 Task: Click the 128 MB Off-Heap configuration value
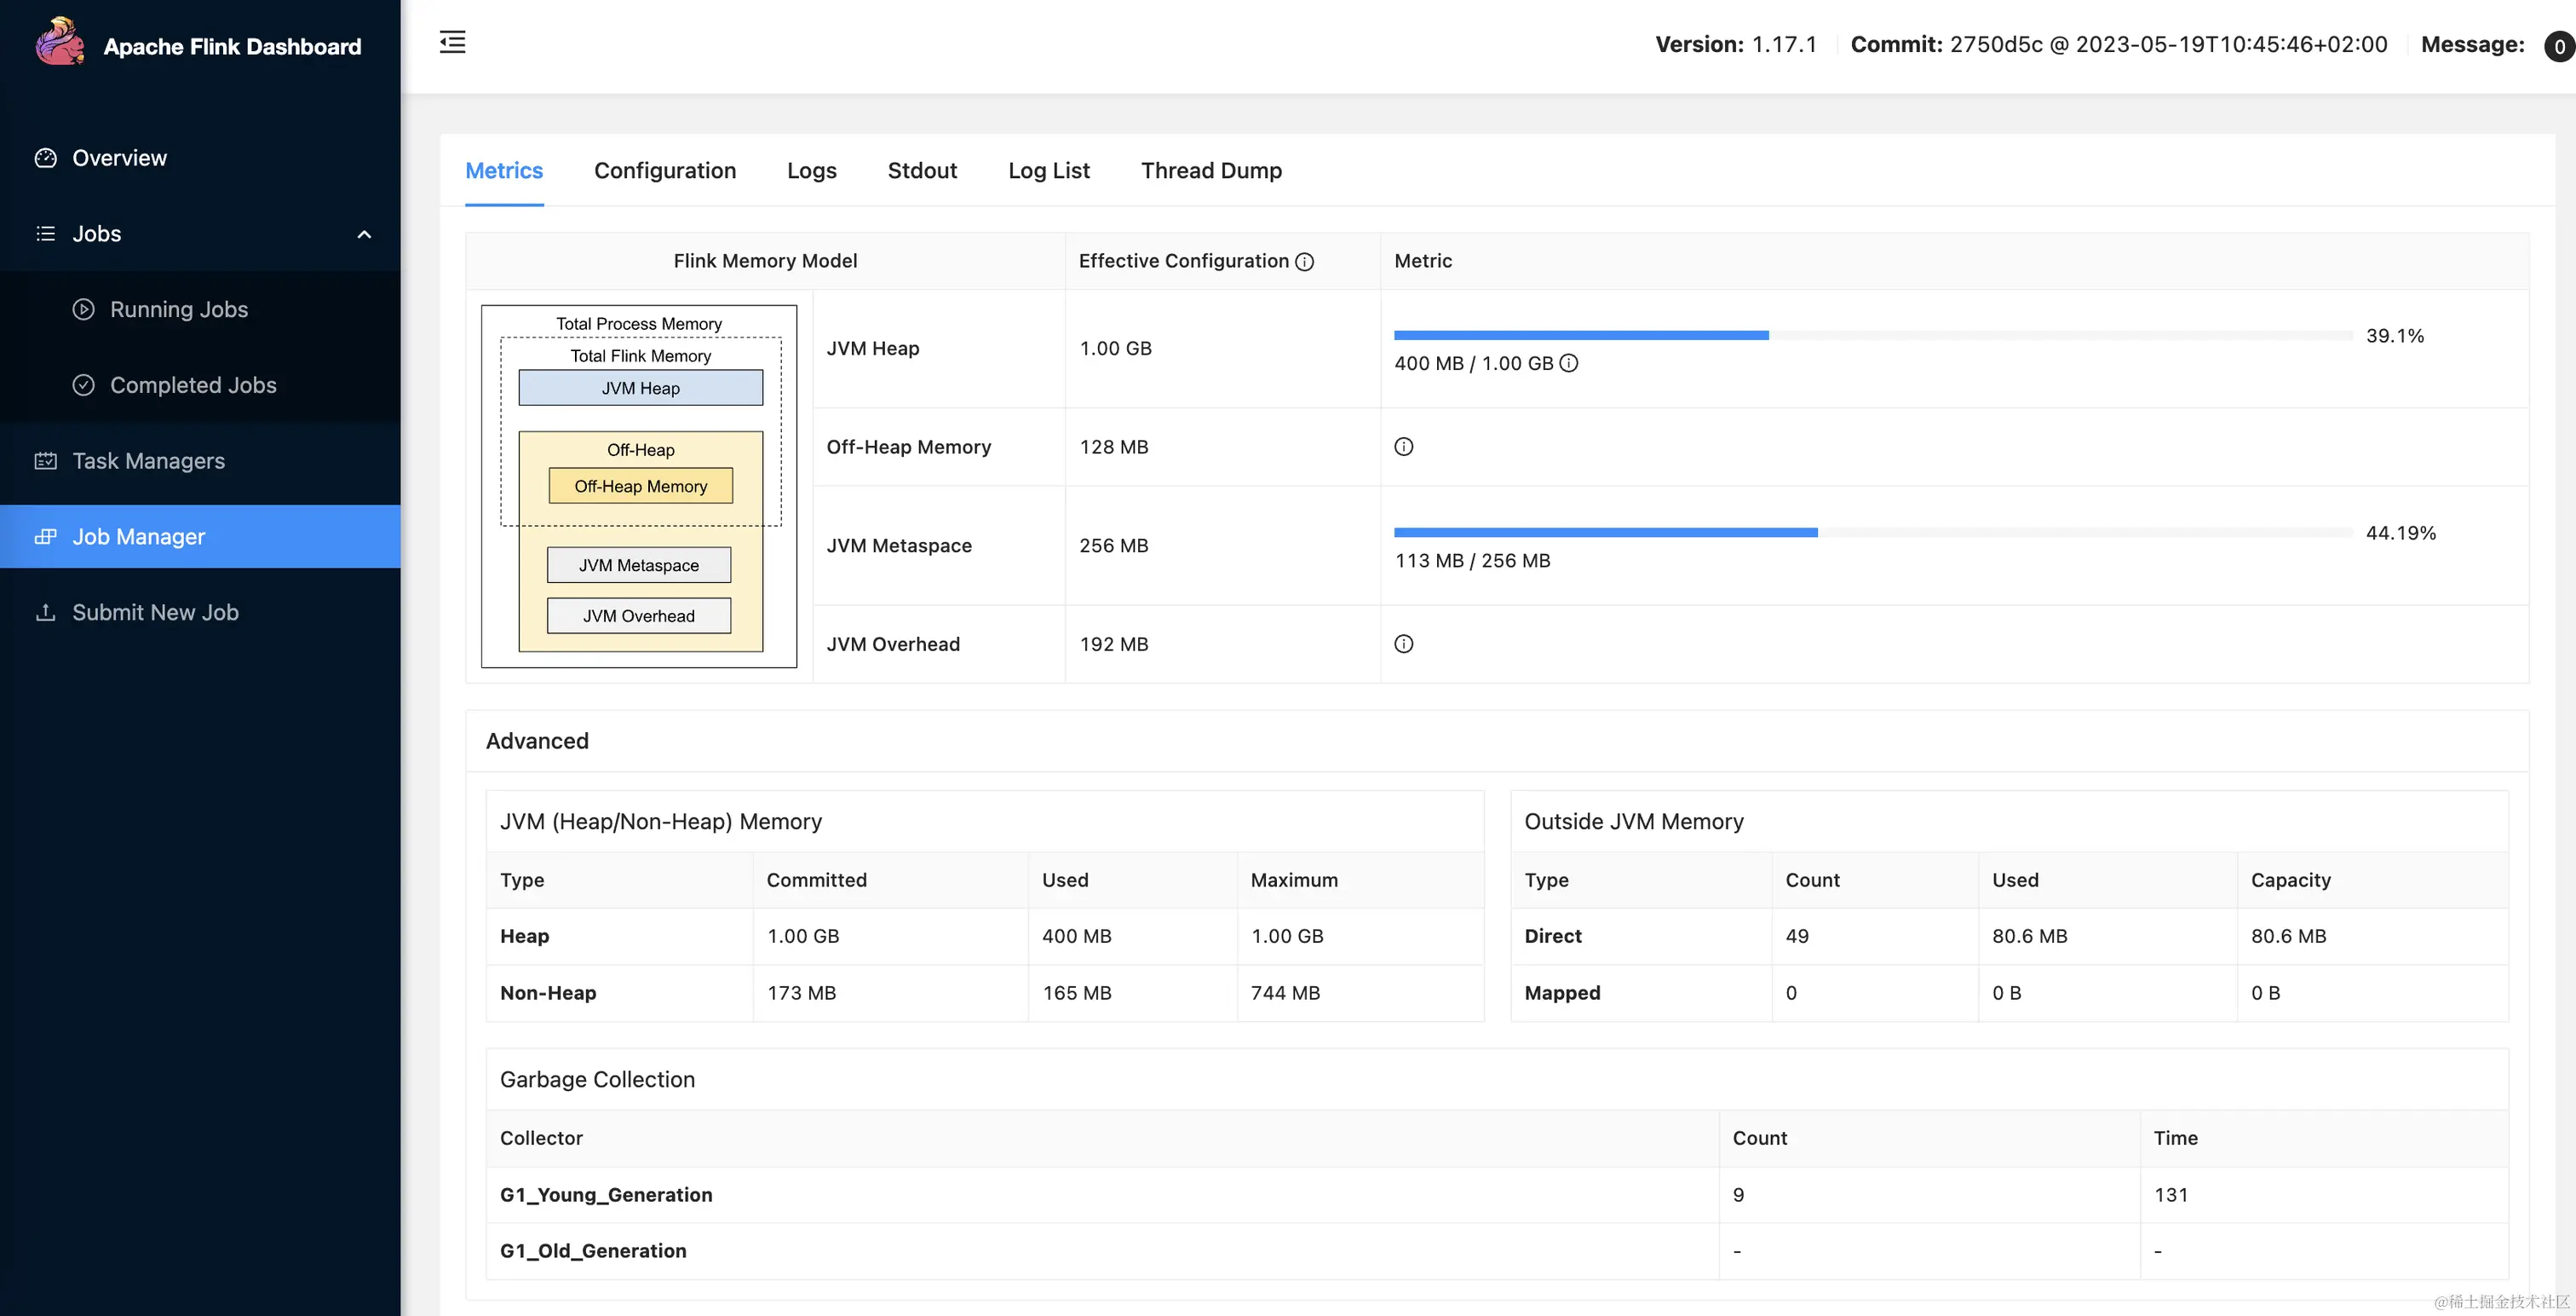(1114, 447)
